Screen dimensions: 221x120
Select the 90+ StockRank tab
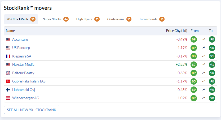(x=21, y=19)
